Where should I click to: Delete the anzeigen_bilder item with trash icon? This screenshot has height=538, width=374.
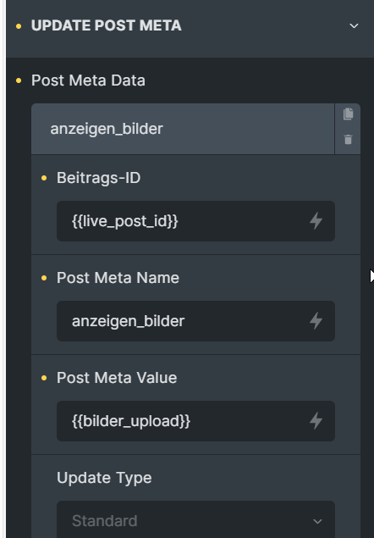348,140
